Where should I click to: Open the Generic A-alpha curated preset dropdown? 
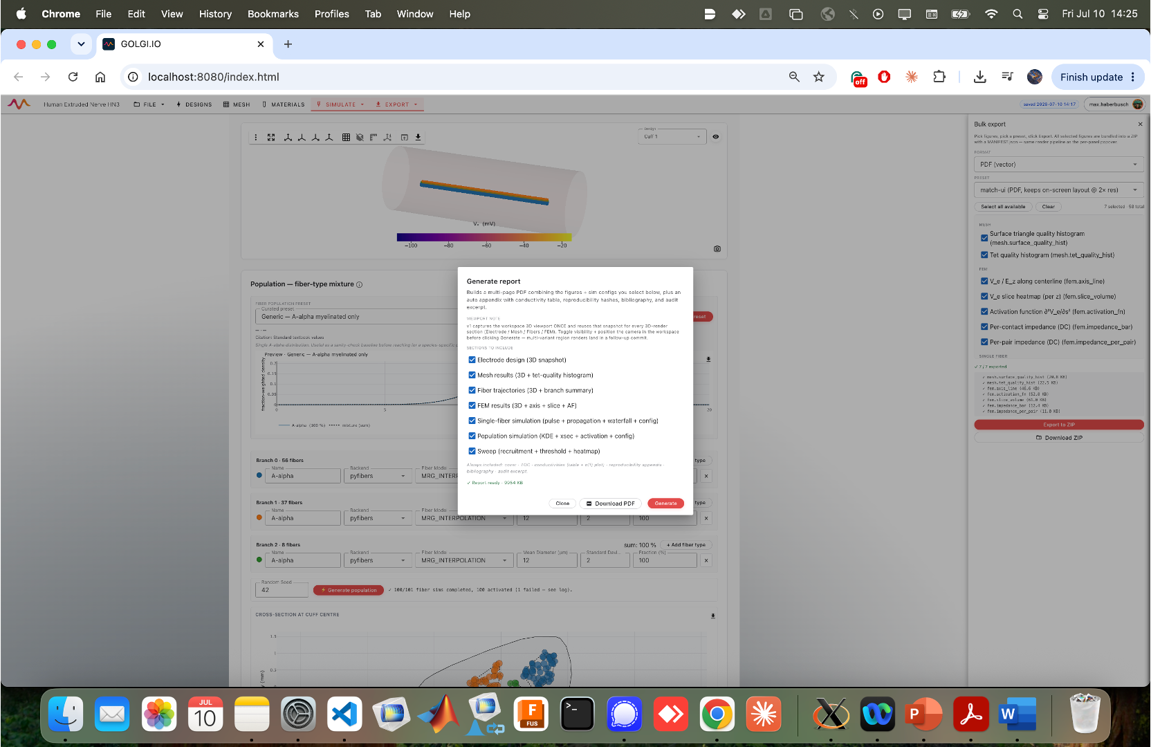pyautogui.click(x=356, y=317)
